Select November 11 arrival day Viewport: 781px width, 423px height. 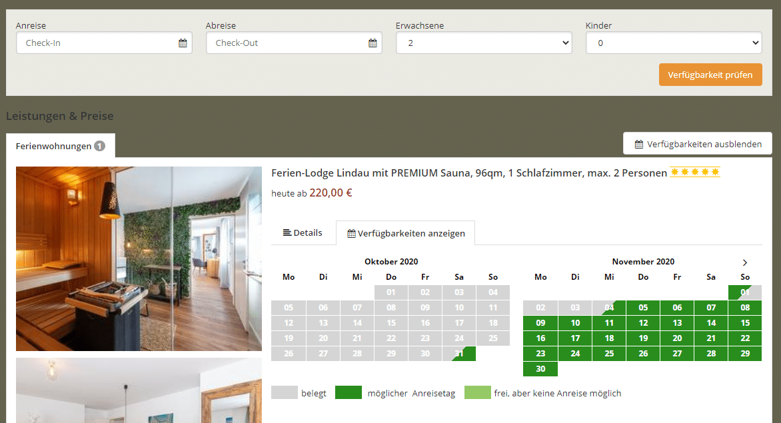[609, 323]
